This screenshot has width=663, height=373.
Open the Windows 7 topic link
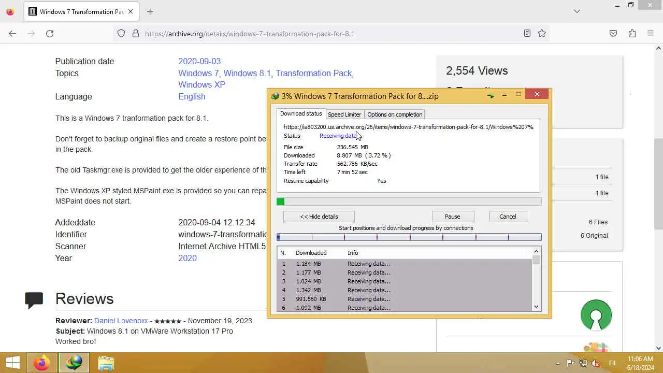[x=198, y=73]
